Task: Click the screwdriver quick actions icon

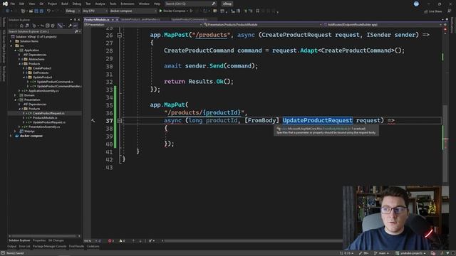Action: (x=93, y=120)
